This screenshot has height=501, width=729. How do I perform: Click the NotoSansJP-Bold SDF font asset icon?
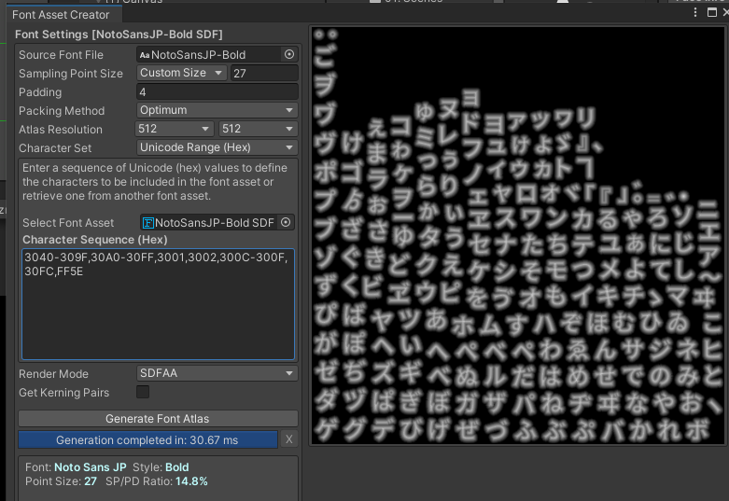click(x=147, y=223)
